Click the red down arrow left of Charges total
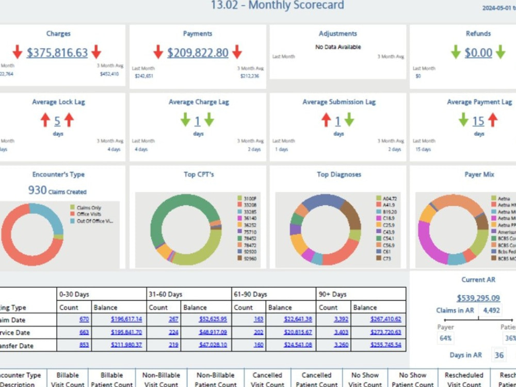Image resolution: width=516 pixels, height=387 pixels. [x=18, y=52]
